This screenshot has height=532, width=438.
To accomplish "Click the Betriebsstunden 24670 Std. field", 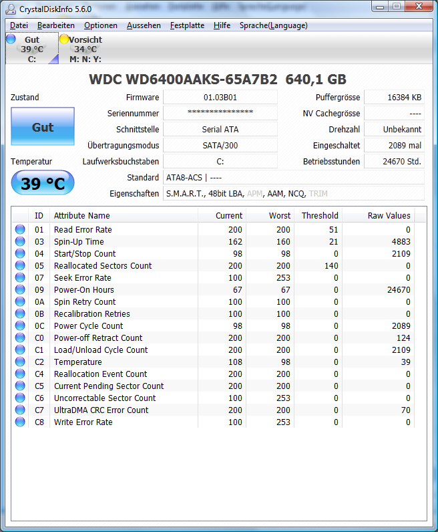I will point(395,161).
